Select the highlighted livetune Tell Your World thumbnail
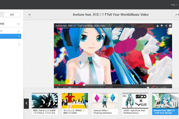179x119 pixels. pyautogui.click(x=165, y=104)
